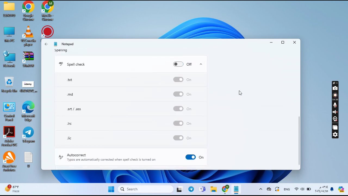Viewport: 348px width, 196px height.
Task: Open the Recycle Bin
Action: (9, 84)
